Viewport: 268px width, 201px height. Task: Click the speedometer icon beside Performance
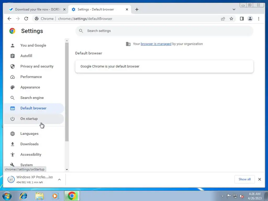tap(13, 77)
